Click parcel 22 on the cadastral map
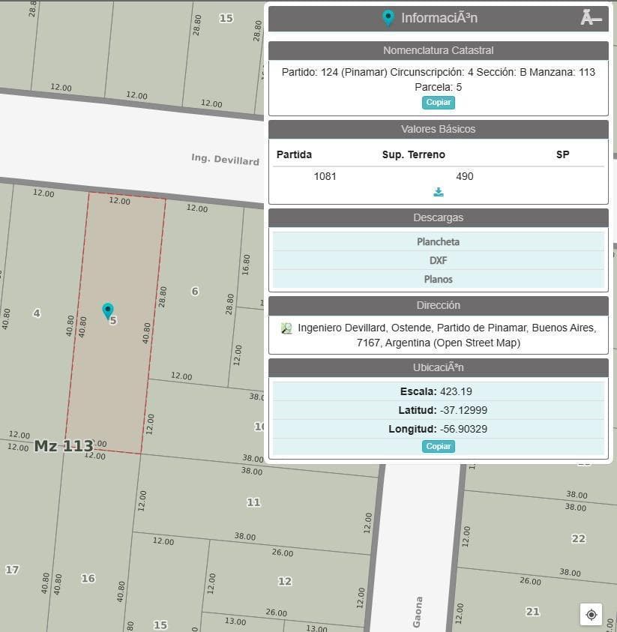Viewport: 617px width, 632px height. point(578,538)
